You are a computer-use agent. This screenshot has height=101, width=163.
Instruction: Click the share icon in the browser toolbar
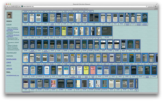pyautogui.click(x=13, y=7)
